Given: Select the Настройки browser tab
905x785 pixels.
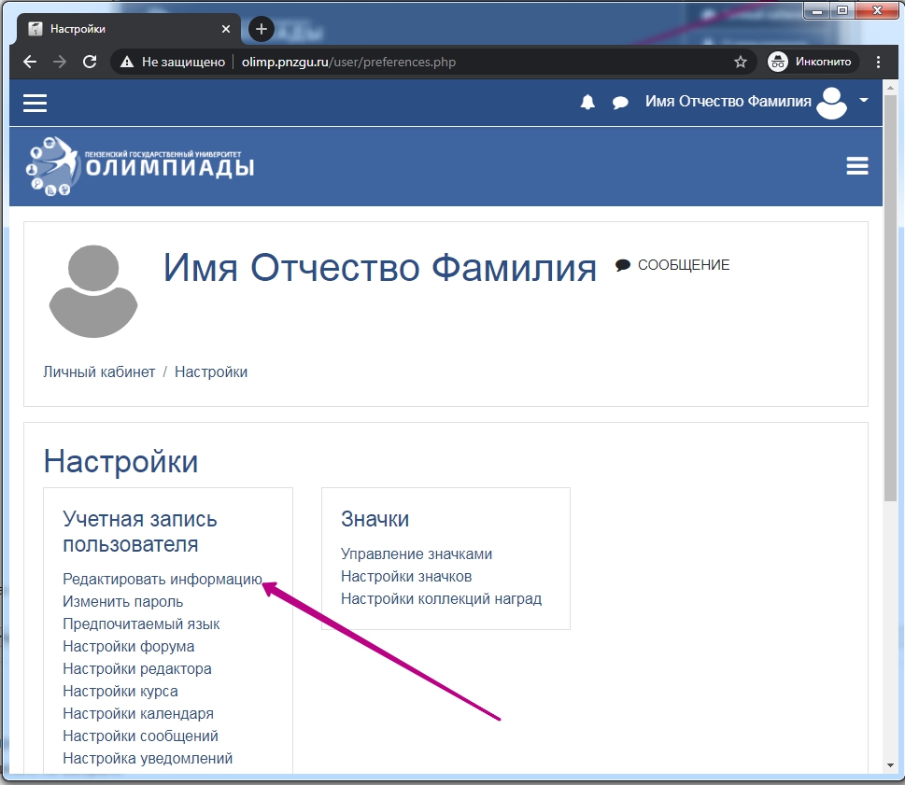Looking at the screenshot, I should [128, 29].
